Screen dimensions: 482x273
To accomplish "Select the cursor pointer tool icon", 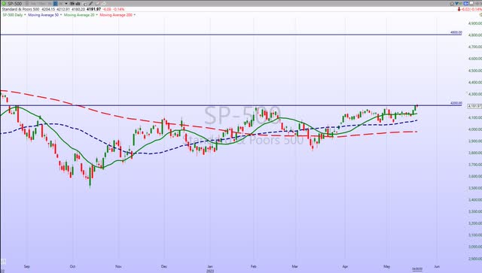I will click(85, 4).
